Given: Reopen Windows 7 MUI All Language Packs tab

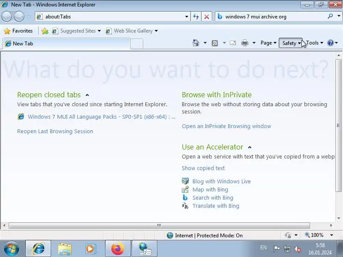Looking at the screenshot, I should [x=102, y=117].
